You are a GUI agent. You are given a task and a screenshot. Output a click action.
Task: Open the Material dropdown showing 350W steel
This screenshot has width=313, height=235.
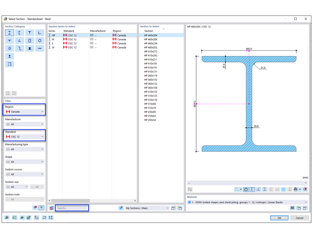pyautogui.click(x=247, y=202)
